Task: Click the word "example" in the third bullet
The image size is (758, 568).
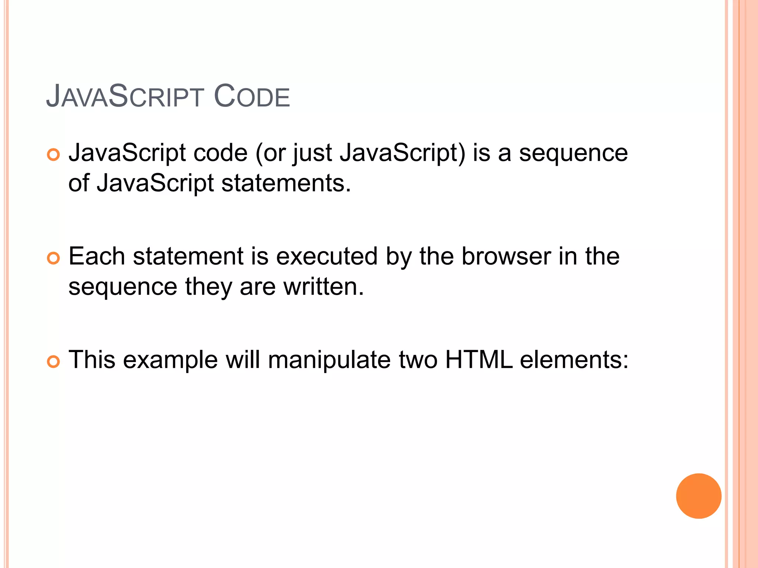Action: coord(170,360)
